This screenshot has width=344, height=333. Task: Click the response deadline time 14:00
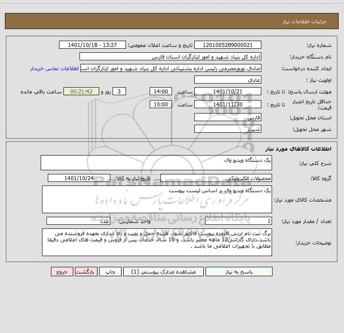click(x=160, y=91)
